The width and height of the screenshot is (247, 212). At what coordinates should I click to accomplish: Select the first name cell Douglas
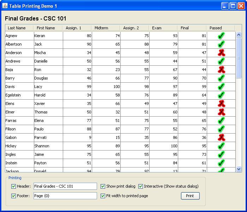pos(48,78)
